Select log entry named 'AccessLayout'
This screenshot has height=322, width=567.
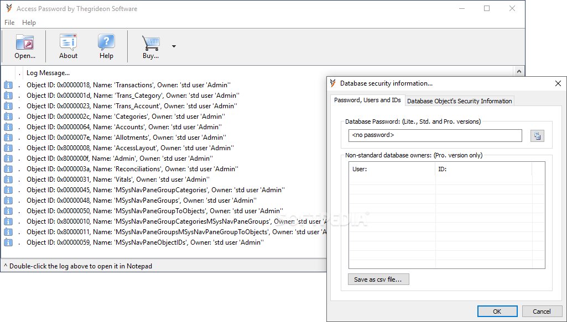point(130,148)
